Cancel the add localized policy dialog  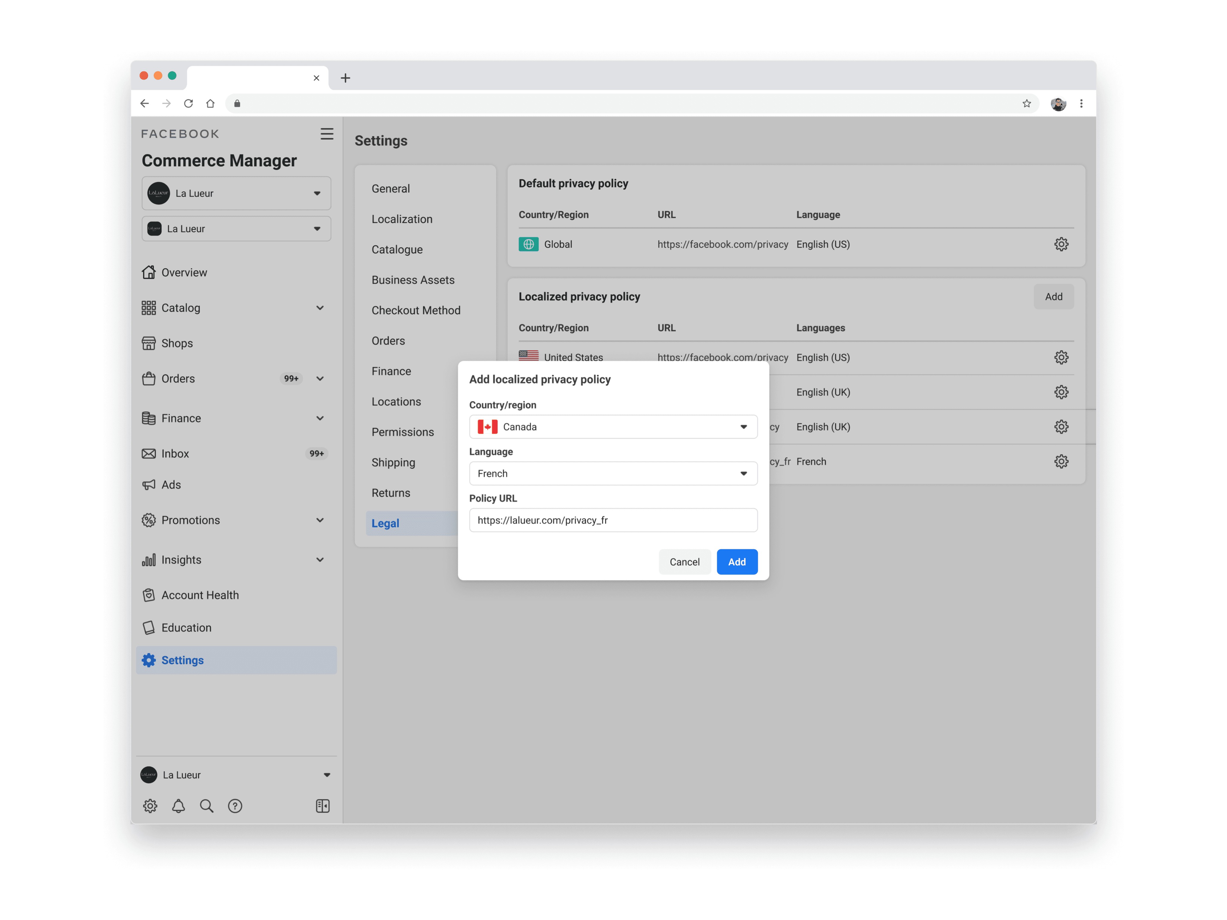click(x=684, y=562)
